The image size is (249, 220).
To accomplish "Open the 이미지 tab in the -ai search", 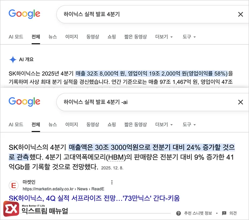I will [x=72, y=125].
